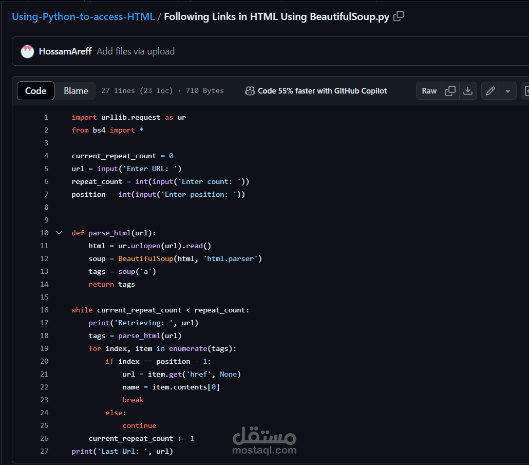Viewport: 529px width, 465px height.
Task: Click the BeautifulSoup 'html.parser' line
Action: click(x=175, y=258)
